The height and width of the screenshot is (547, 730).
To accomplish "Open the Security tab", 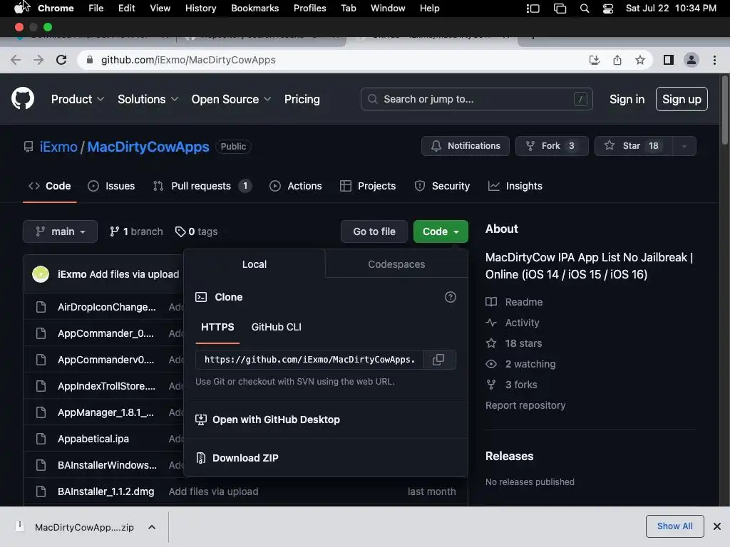I will [x=442, y=186].
